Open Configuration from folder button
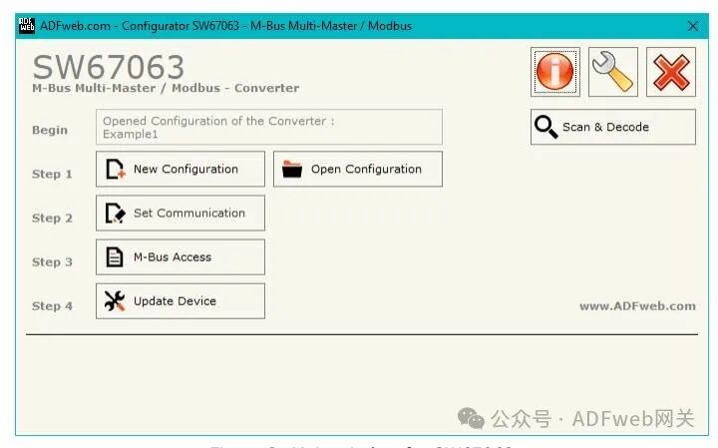The height and width of the screenshot is (448, 718). (358, 170)
